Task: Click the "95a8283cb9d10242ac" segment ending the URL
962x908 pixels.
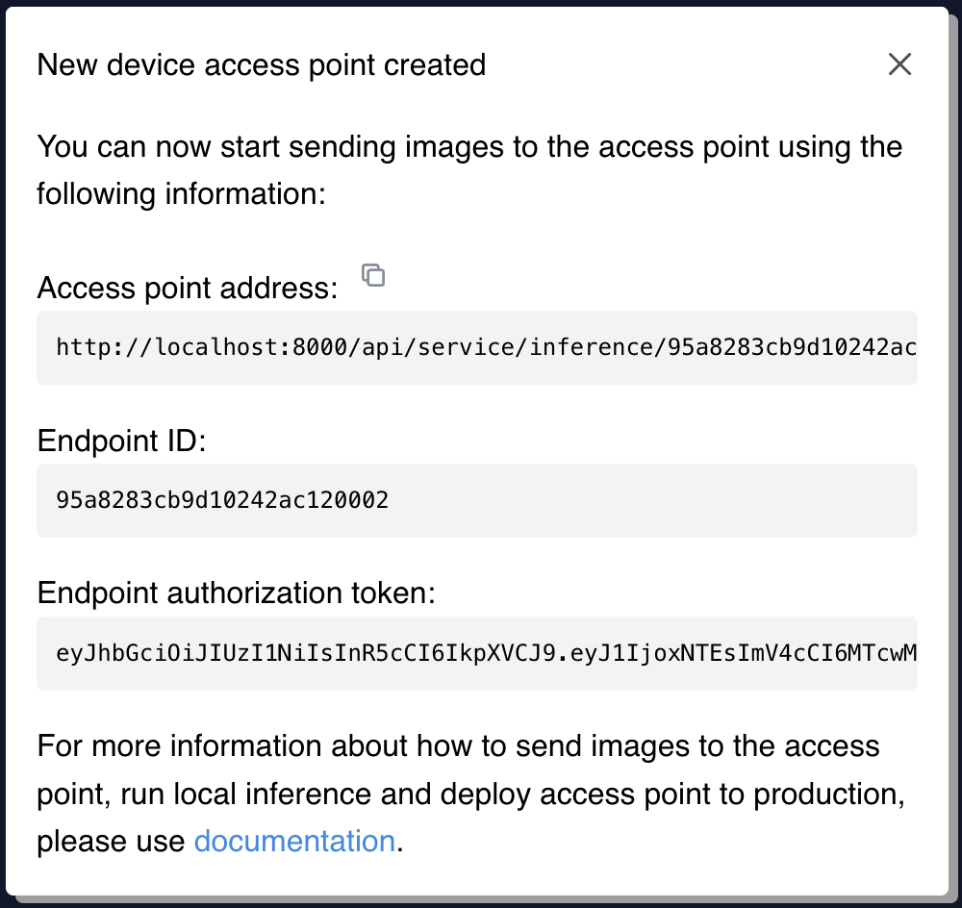Action: point(784,347)
